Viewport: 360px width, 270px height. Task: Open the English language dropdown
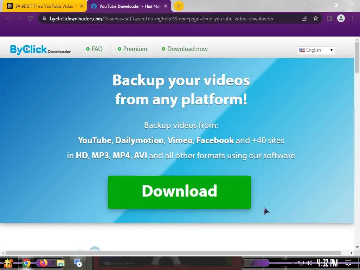click(x=316, y=50)
